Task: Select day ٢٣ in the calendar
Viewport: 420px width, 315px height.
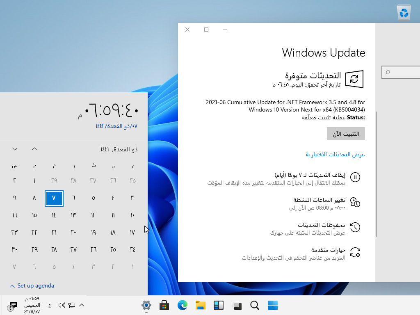Action: tap(14, 233)
